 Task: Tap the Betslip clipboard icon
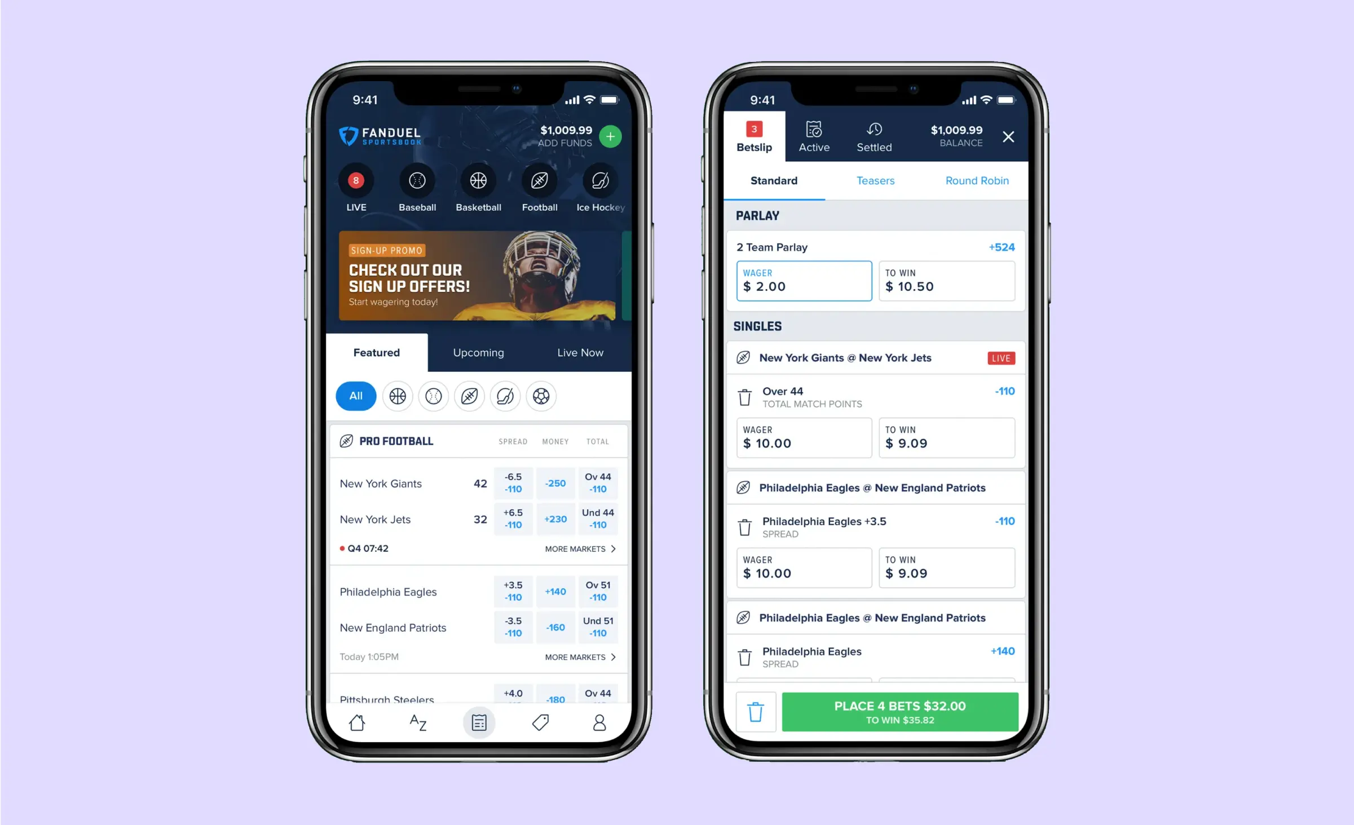pyautogui.click(x=479, y=722)
